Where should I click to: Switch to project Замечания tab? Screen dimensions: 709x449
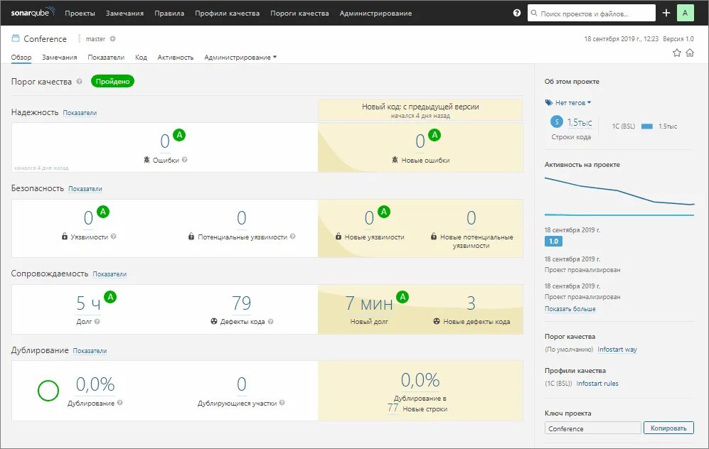click(60, 58)
